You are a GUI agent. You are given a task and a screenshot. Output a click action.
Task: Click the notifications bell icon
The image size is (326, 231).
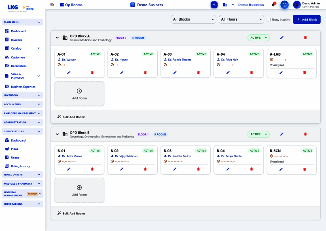click(x=273, y=5)
